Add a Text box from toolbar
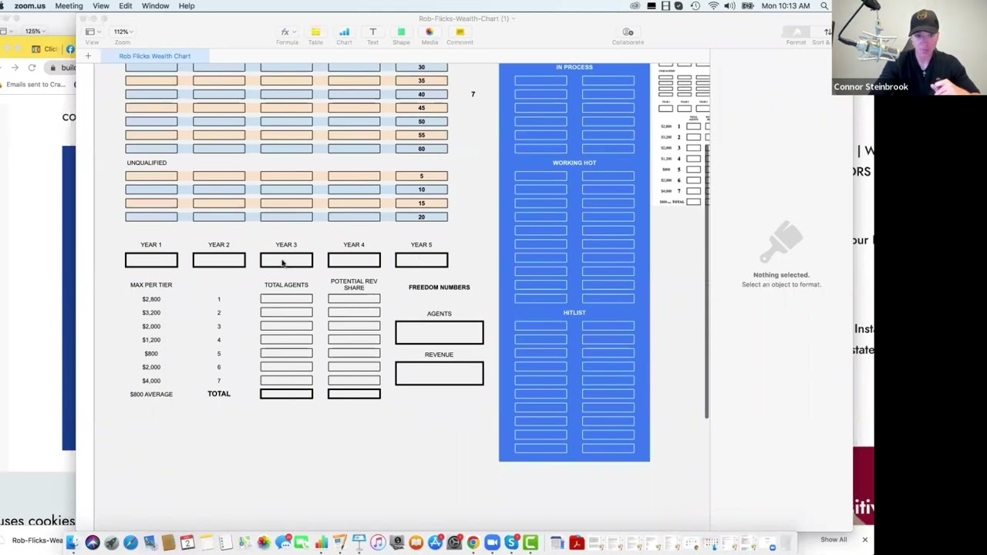This screenshot has height=555, width=987. click(x=372, y=33)
